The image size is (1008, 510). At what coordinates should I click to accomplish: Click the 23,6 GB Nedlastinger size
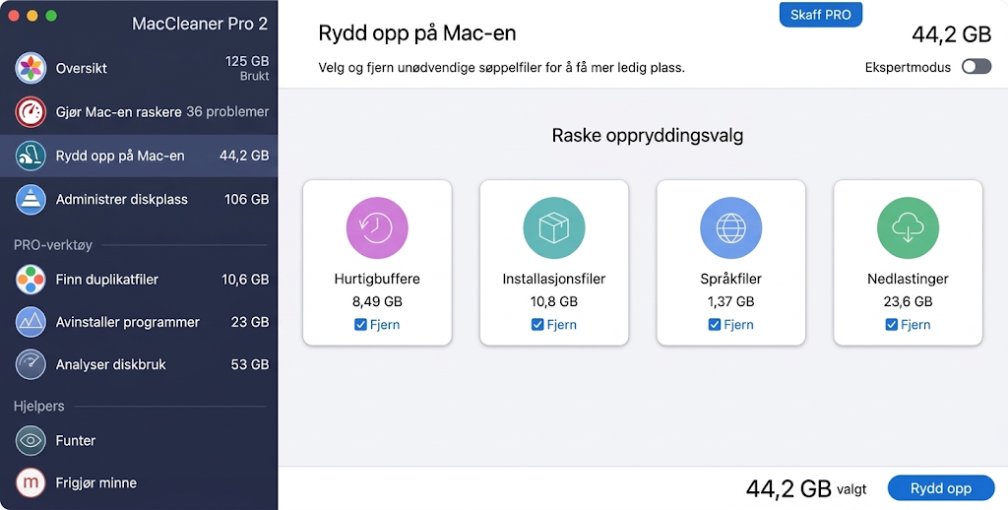pos(908,301)
